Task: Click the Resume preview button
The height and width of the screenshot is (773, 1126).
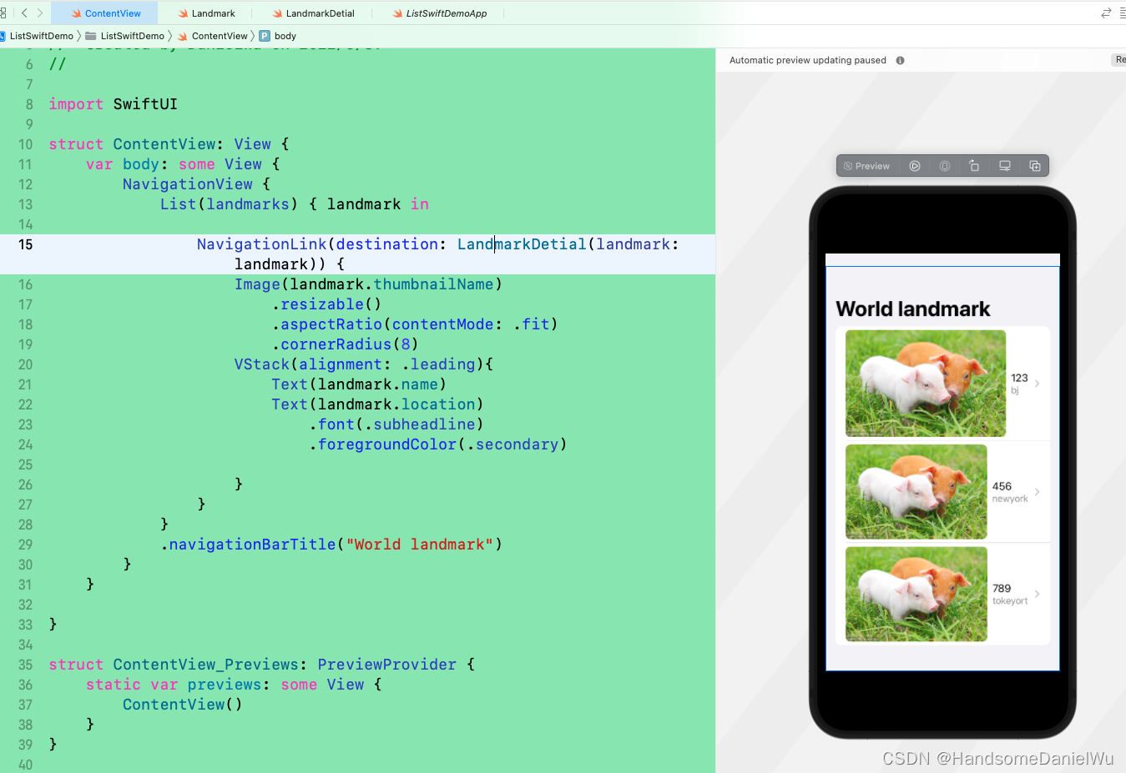Action: coord(1122,59)
